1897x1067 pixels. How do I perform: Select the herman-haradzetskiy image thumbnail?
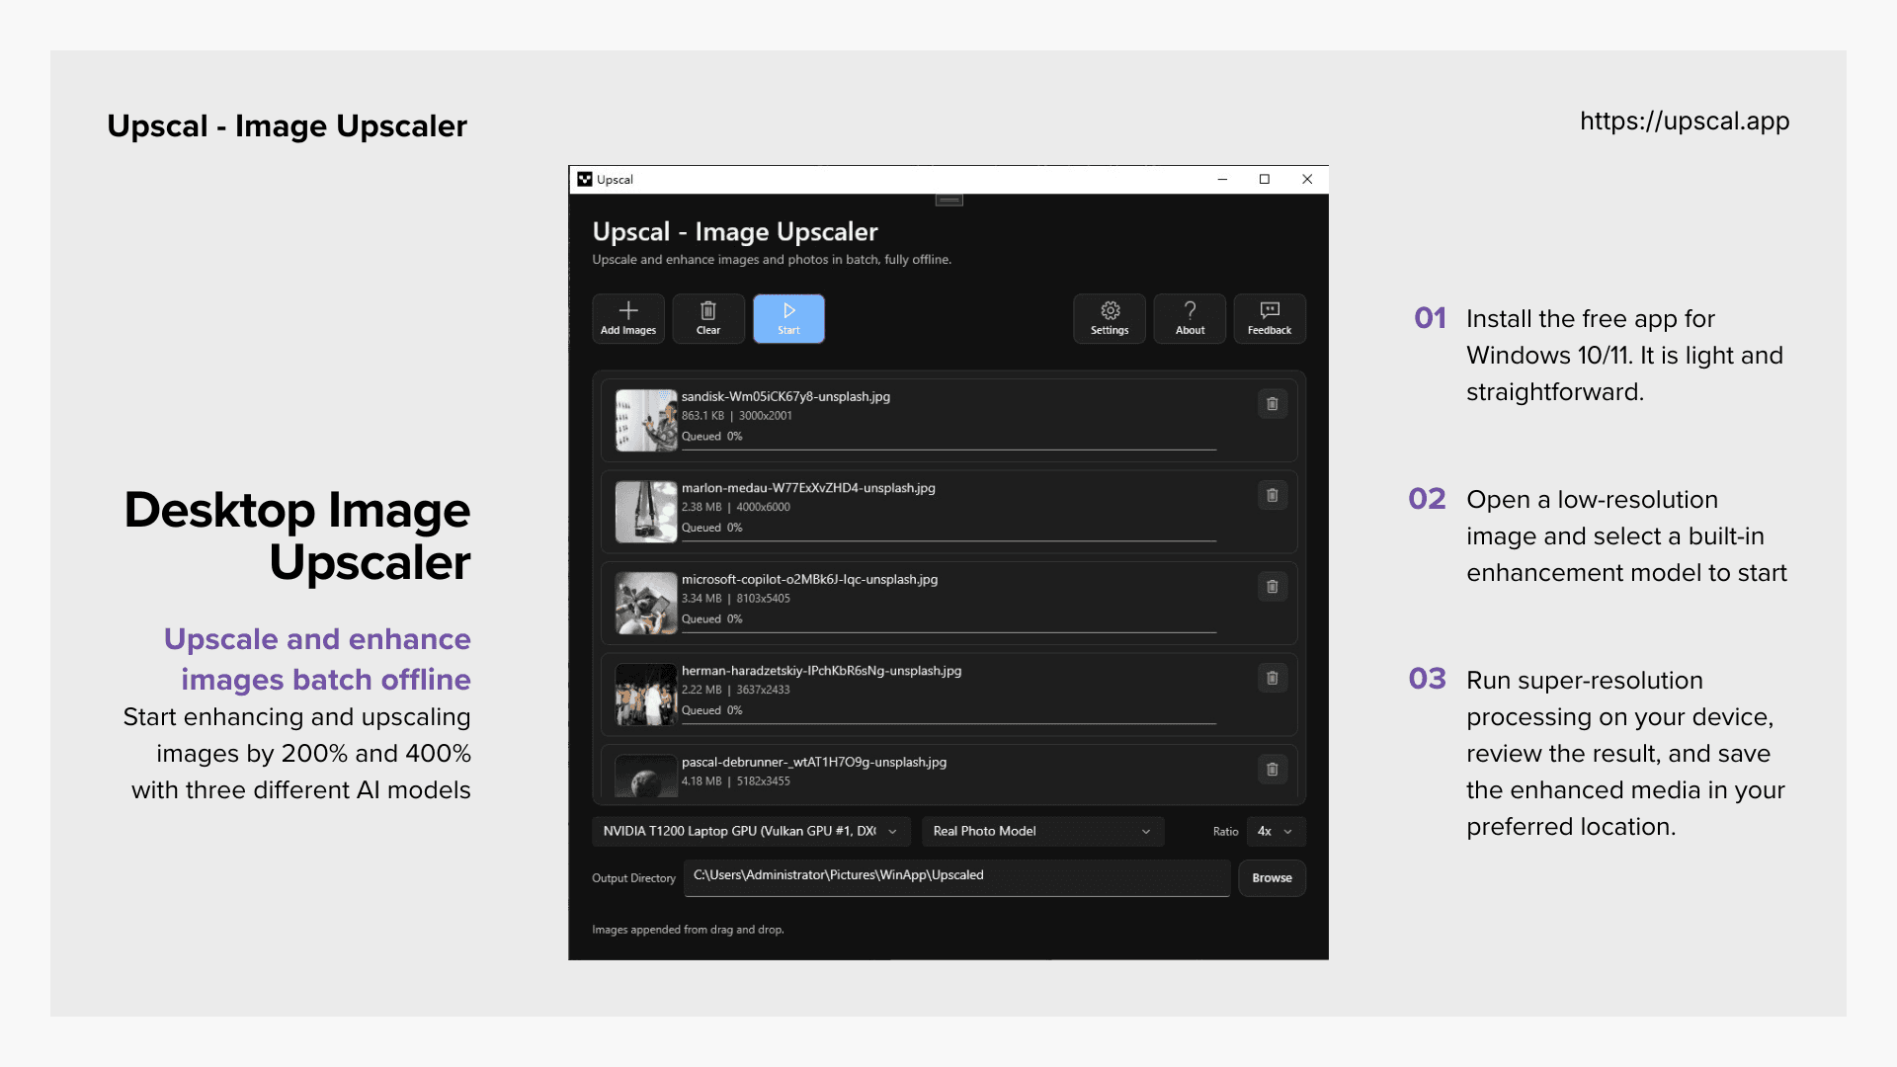click(646, 695)
